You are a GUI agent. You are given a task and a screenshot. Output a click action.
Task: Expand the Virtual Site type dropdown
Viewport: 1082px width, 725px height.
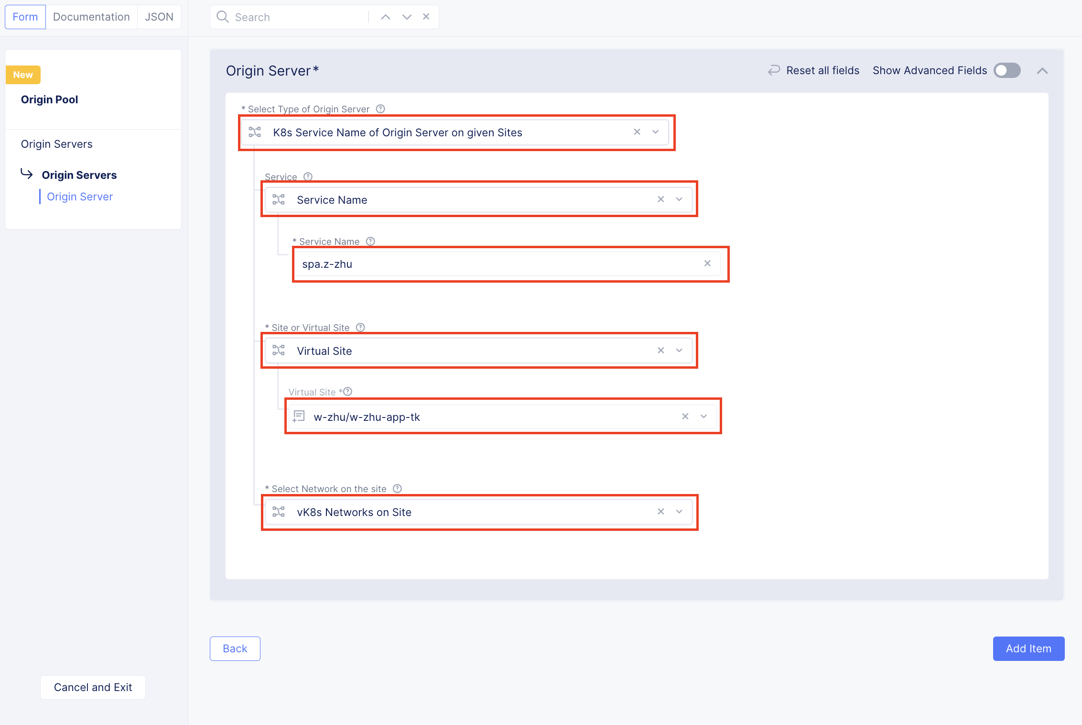click(679, 351)
